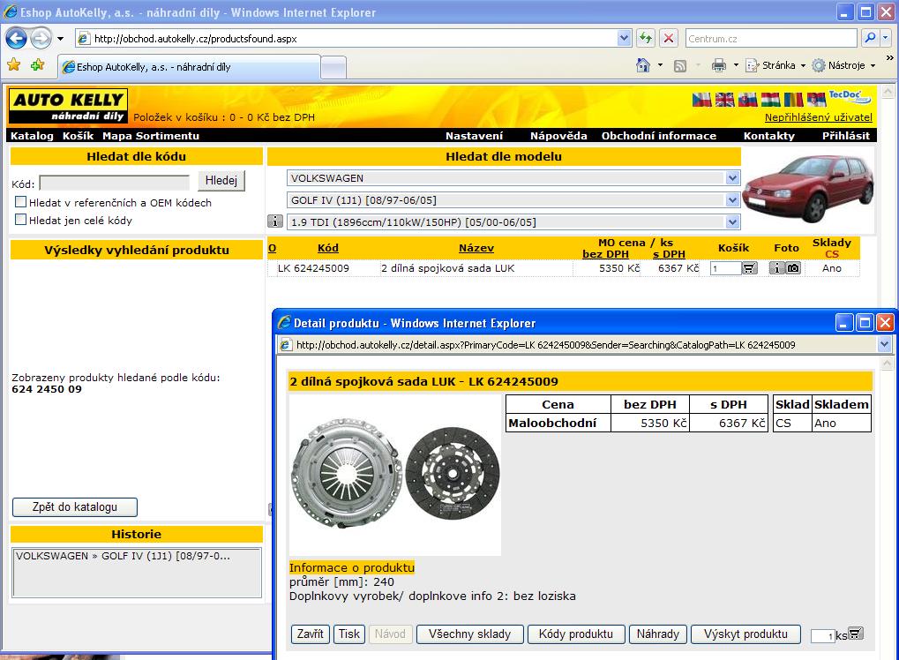Click the camera photo icon in results row
The width and height of the screenshot is (899, 660).
[793, 268]
